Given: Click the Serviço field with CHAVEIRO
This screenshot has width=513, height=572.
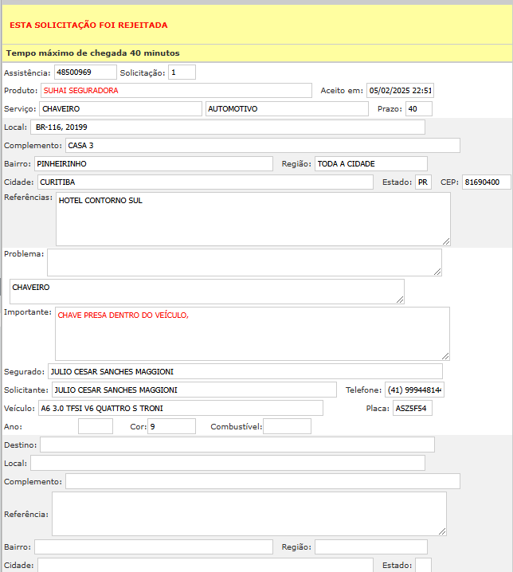Looking at the screenshot, I should coord(120,109).
